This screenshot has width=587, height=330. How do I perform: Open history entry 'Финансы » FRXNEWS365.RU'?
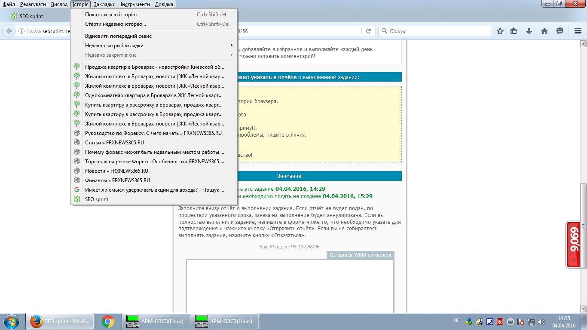click(x=154, y=180)
